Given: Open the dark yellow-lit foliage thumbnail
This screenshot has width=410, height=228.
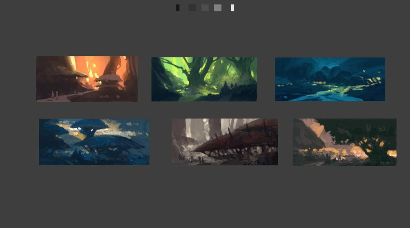Looking at the screenshot, I should click(x=344, y=142).
